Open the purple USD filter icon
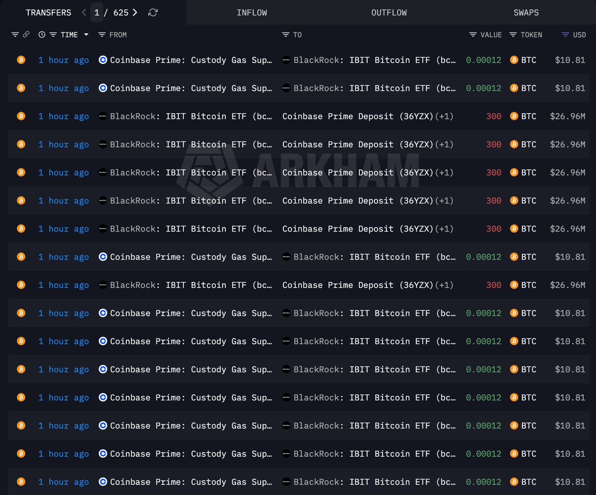Screen dimensions: 596x495 (x=565, y=35)
